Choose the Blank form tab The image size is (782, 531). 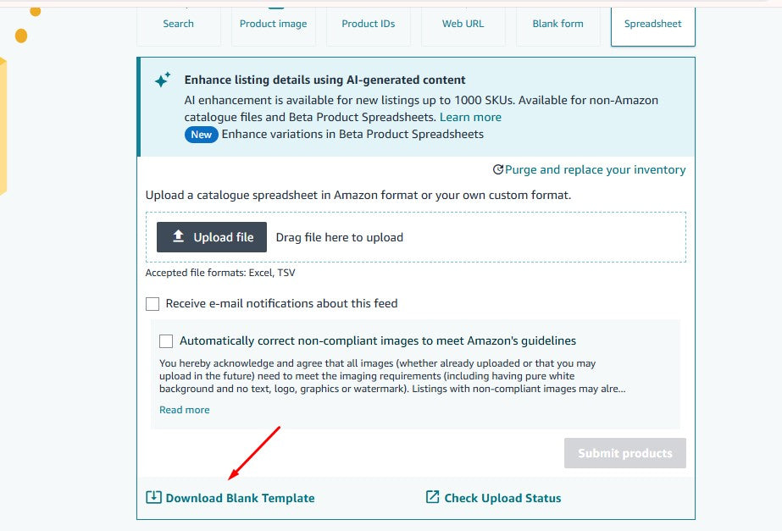click(x=557, y=24)
